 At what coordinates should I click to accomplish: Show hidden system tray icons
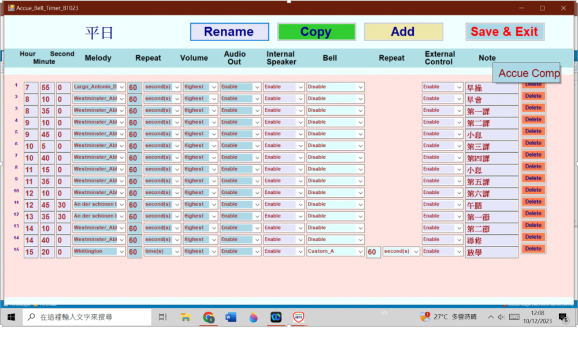pyautogui.click(x=491, y=317)
